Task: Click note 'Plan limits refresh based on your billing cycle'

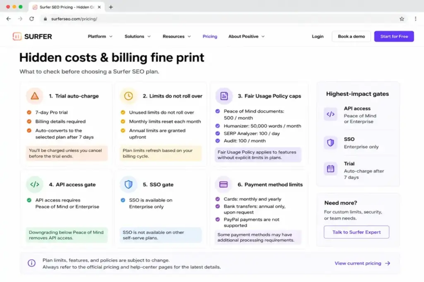Action: pos(161,153)
